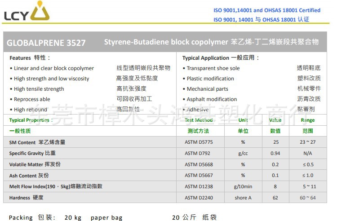Click Chinese text 沥青改质
The width and height of the screenshot is (337, 221).
tap(309, 99)
